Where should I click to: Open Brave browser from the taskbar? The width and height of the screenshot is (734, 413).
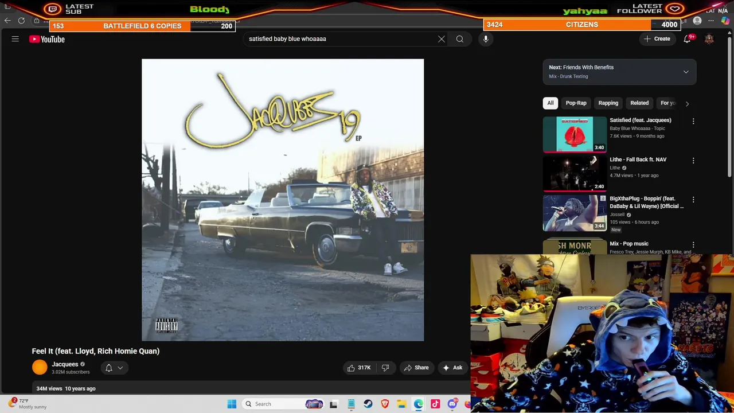tap(385, 404)
